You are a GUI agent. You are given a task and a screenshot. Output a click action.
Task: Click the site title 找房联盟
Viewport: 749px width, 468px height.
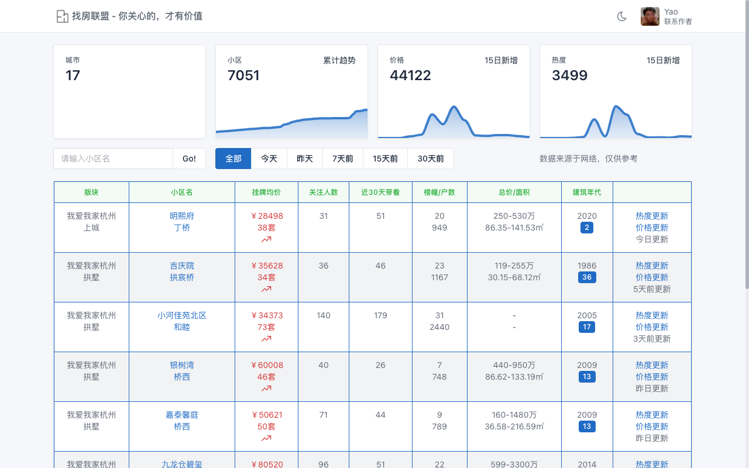(x=137, y=16)
